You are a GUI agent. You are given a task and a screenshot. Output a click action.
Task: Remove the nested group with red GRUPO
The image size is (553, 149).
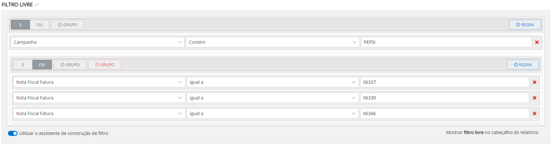point(105,65)
